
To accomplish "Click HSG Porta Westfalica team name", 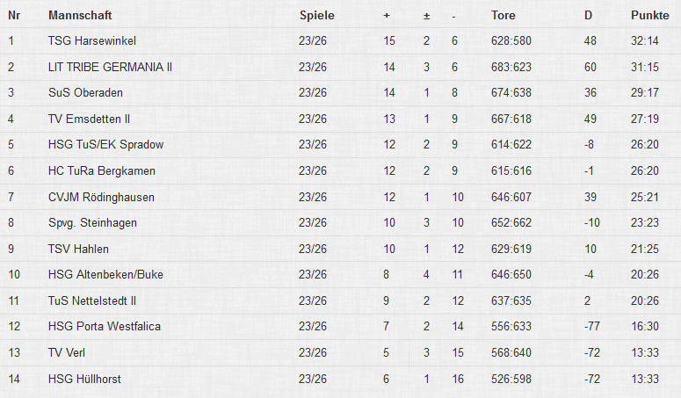I will pos(105,327).
